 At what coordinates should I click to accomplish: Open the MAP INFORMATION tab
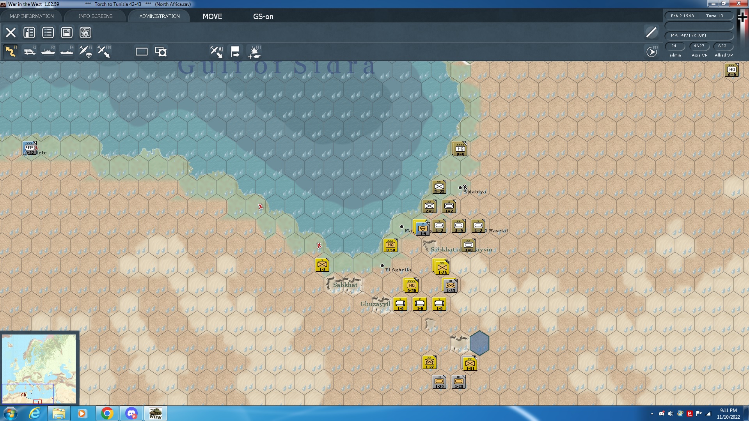[x=32, y=16]
